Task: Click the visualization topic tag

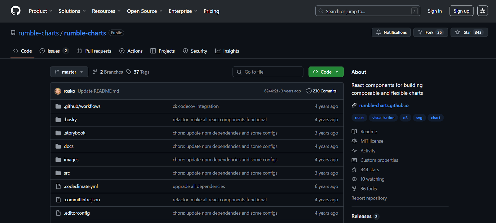Action: coord(383,118)
